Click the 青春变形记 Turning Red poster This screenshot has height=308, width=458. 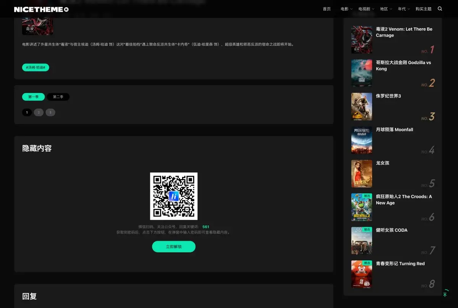pos(361,274)
